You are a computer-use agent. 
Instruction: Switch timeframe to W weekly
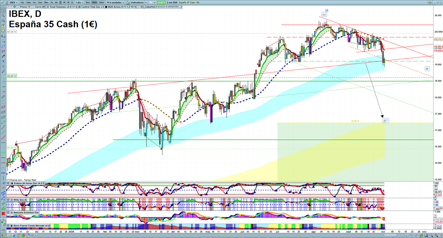[64, 2]
